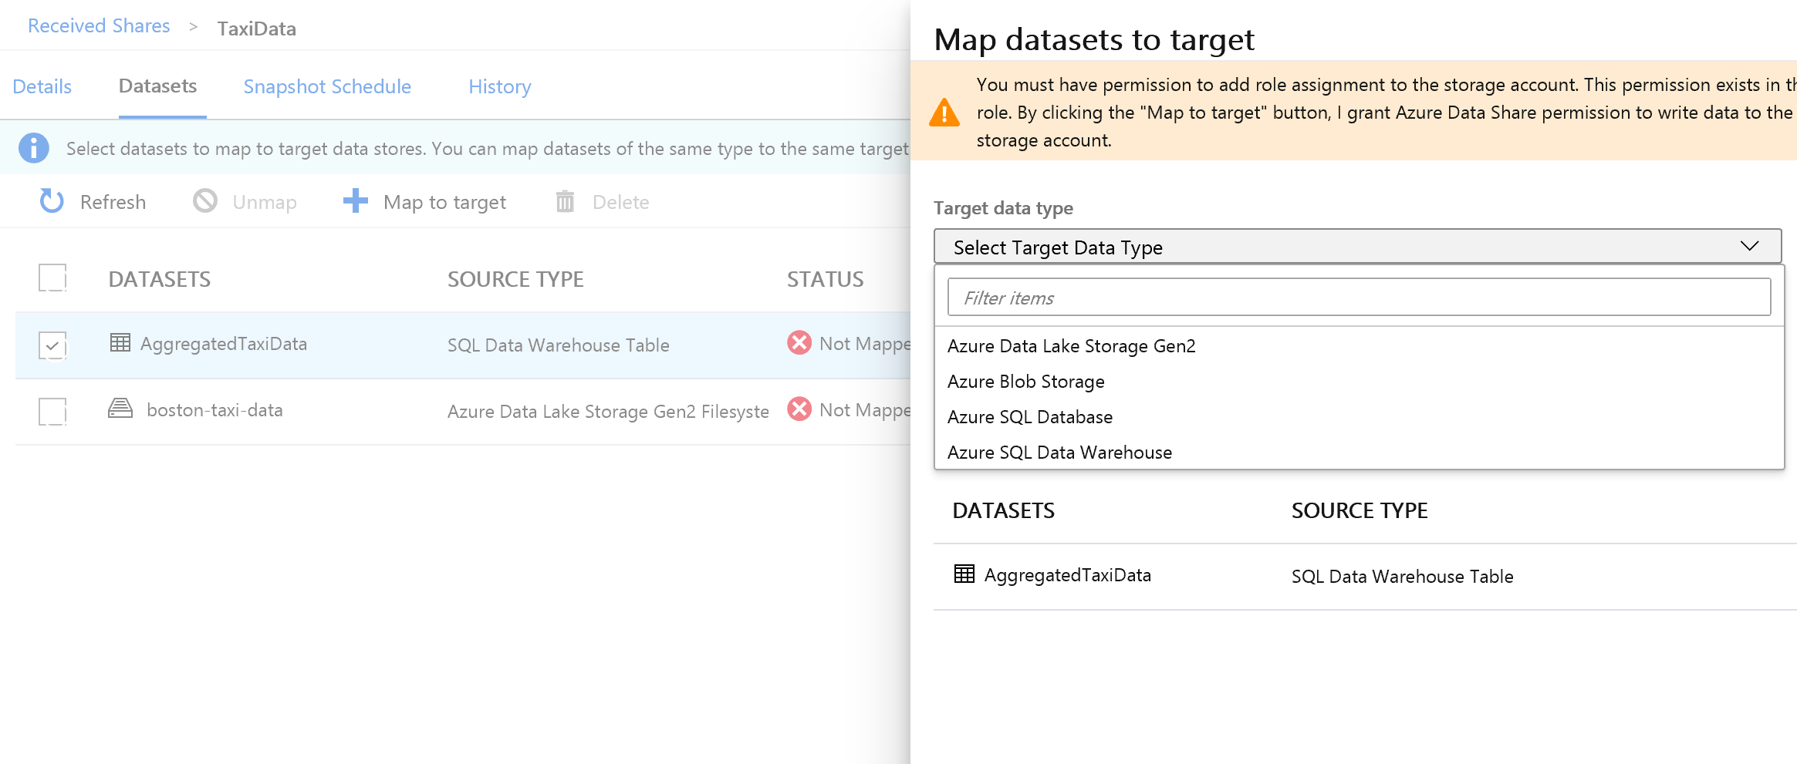Click the Unmap button label
Screen dimensions: 1797x764
[x=265, y=202]
